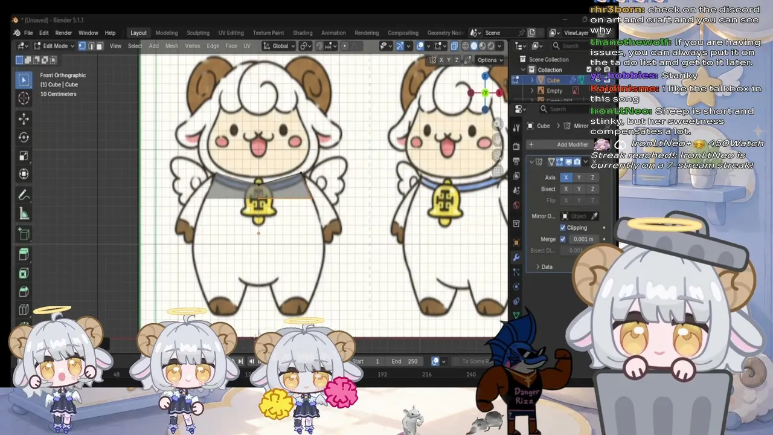This screenshot has width=773, height=435.
Task: Select the Inset Faces tool
Action: click(24, 273)
